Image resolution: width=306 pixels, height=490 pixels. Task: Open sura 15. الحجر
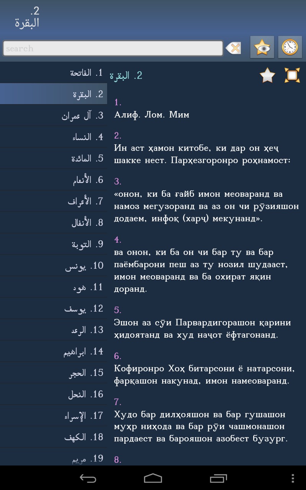click(54, 372)
